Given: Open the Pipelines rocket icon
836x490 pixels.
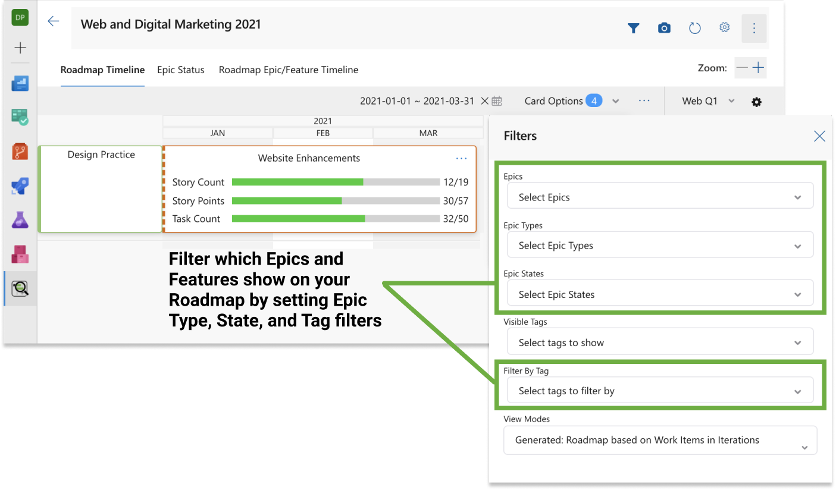Looking at the screenshot, I should point(20,186).
